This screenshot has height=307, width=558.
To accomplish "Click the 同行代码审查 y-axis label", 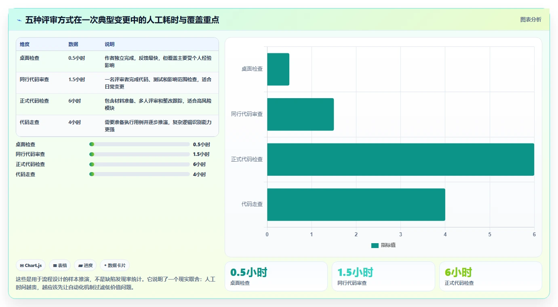I will click(247, 114).
